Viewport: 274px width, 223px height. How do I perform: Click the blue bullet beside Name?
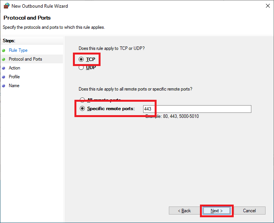pos(4,86)
